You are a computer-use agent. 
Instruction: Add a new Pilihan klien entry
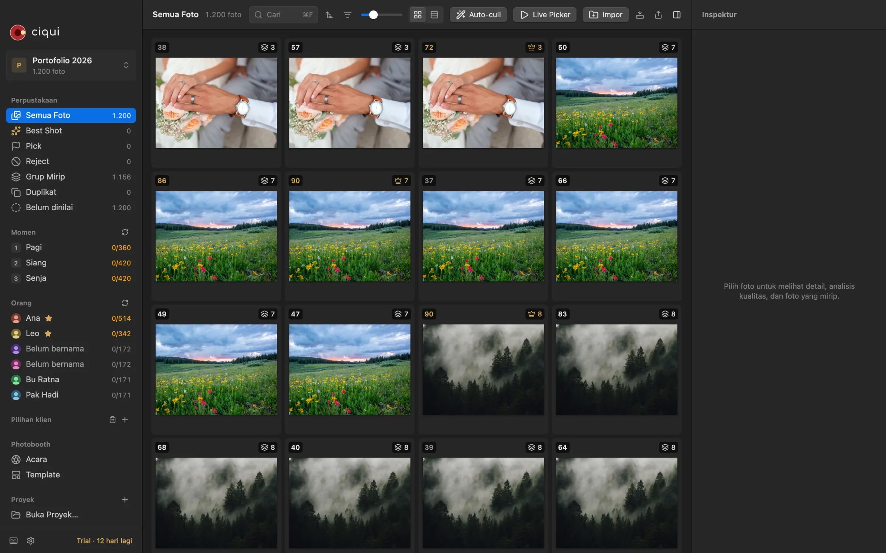click(125, 420)
